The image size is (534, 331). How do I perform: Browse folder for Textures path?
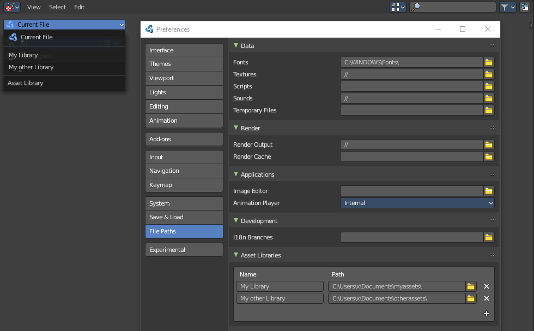coord(489,74)
